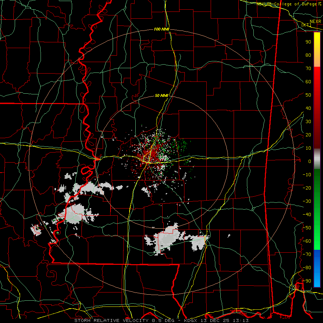The image size is (323, 323).
Task: Click the -10 value on velocity scale
Action: 307,175
